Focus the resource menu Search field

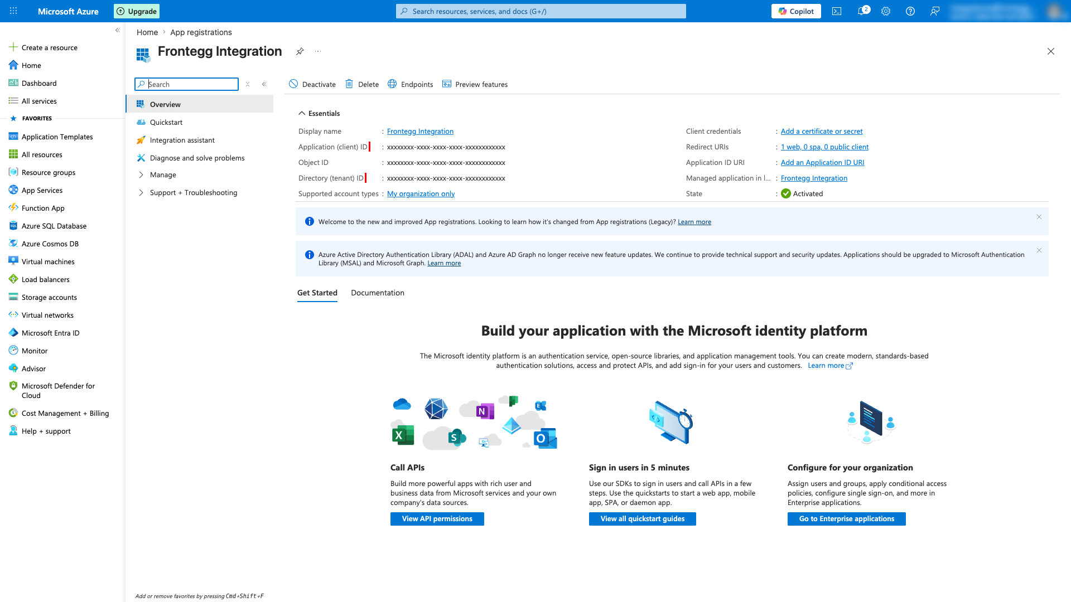[x=186, y=84]
